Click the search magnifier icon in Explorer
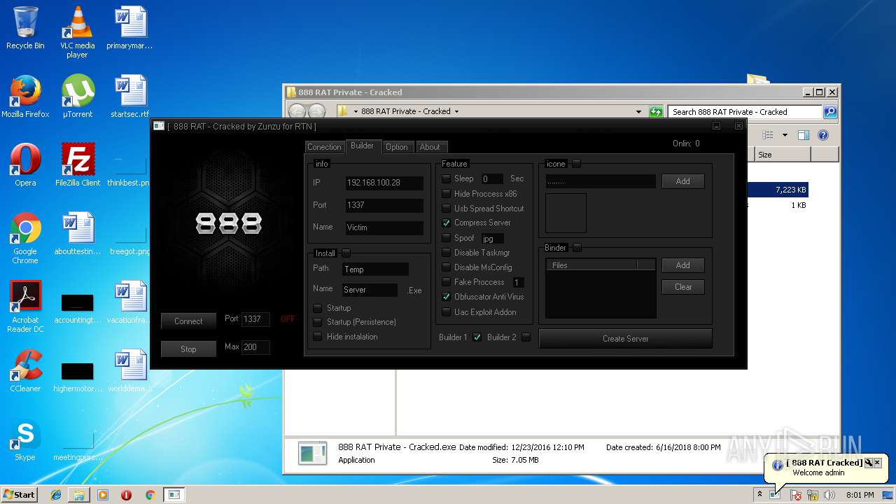Image resolution: width=896 pixels, height=504 pixels. (829, 111)
